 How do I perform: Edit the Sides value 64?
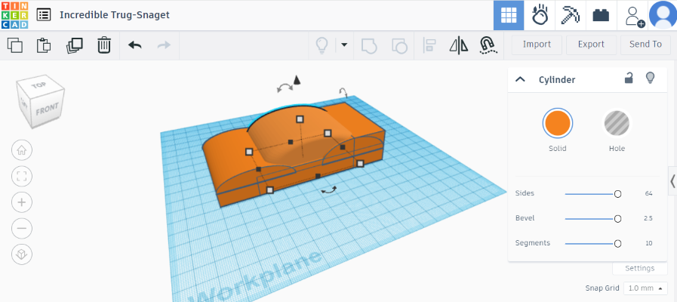[648, 193]
